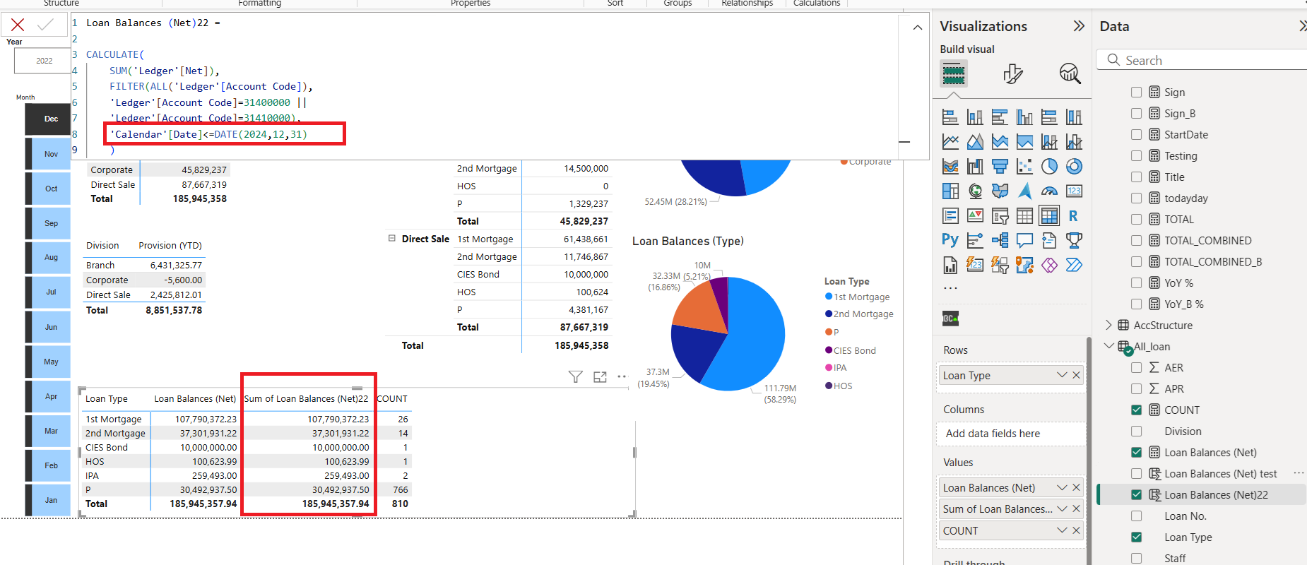Check the Sign field checkbox

pos(1136,93)
